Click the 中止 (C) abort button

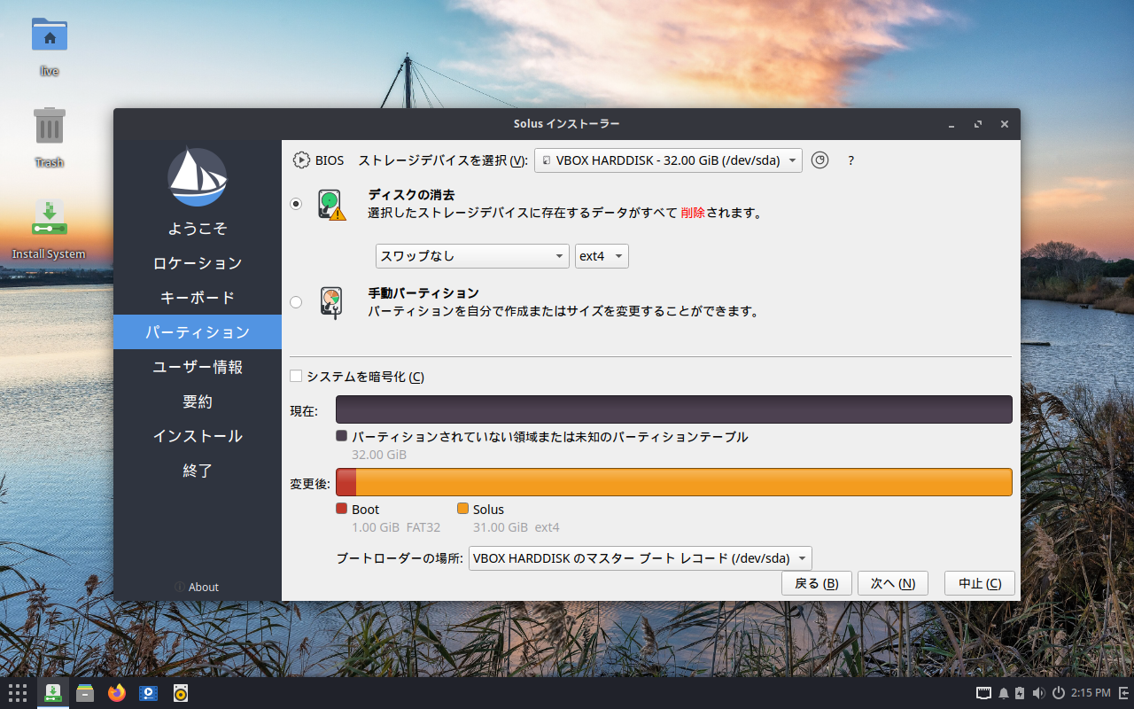click(980, 583)
